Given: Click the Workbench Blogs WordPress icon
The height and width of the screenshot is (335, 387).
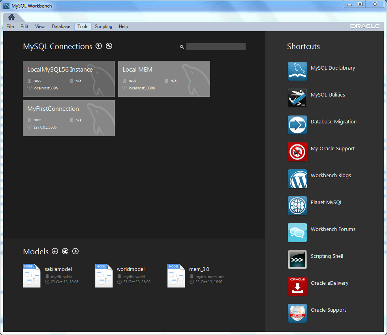Looking at the screenshot, I should click(x=297, y=179).
